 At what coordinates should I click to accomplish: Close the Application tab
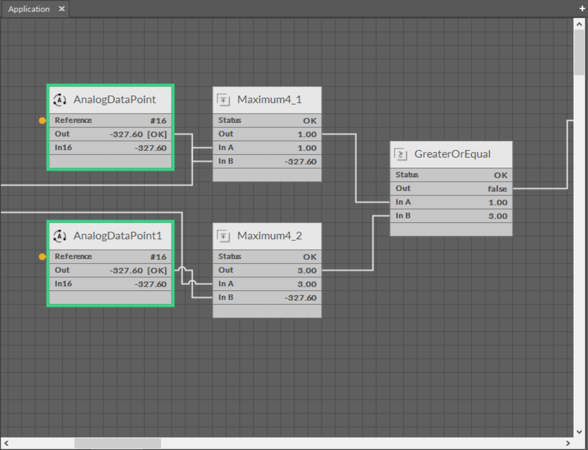(x=62, y=9)
